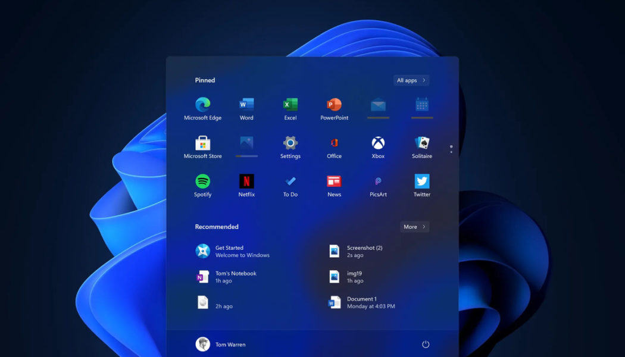This screenshot has height=357, width=625.
Task: Click the pagination dots beside pinned apps
Action: click(451, 148)
